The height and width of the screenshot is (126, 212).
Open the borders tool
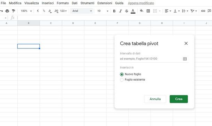coord(148,11)
